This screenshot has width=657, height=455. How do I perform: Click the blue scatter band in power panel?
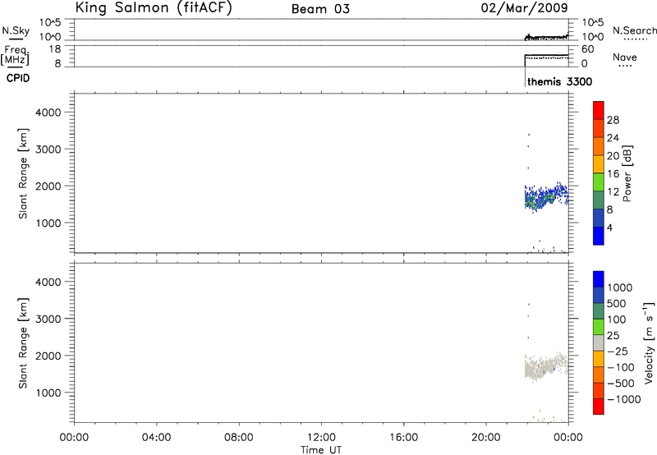coord(546,197)
